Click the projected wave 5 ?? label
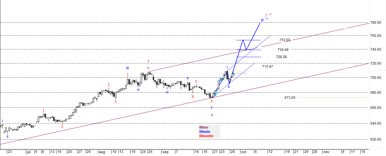Image resolution: width=386 pixels, height=156 pixels. point(268,15)
